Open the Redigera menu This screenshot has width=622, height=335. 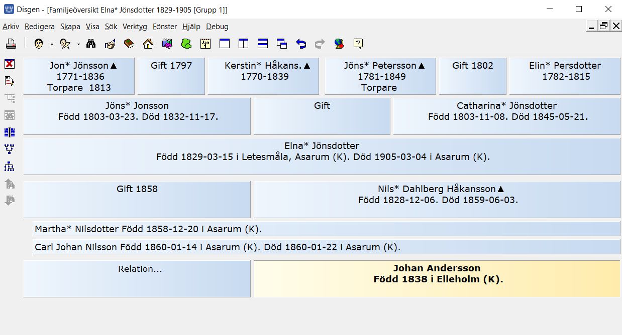coord(40,27)
